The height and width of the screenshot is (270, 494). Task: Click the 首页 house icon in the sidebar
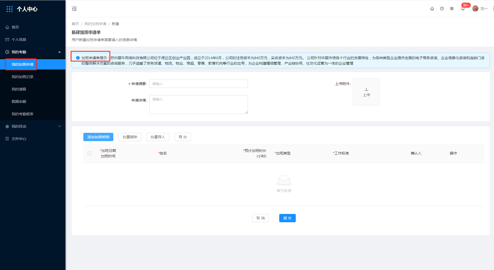point(7,27)
